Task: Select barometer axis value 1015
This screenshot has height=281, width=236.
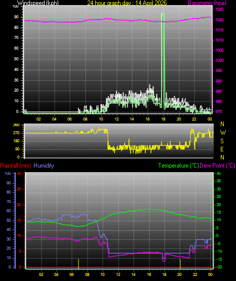Action: pos(219,30)
